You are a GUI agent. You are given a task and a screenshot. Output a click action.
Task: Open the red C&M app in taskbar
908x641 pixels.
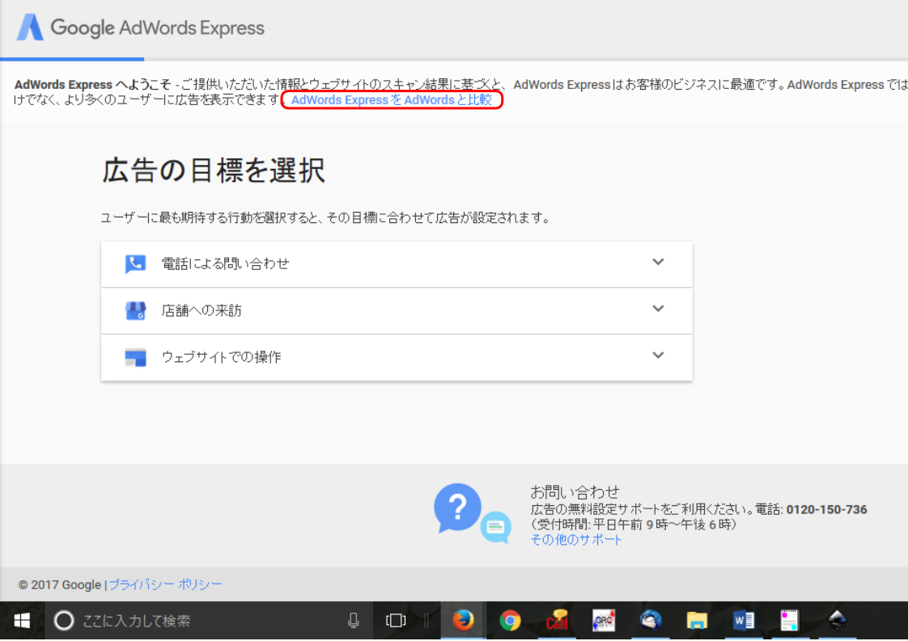tap(557, 620)
